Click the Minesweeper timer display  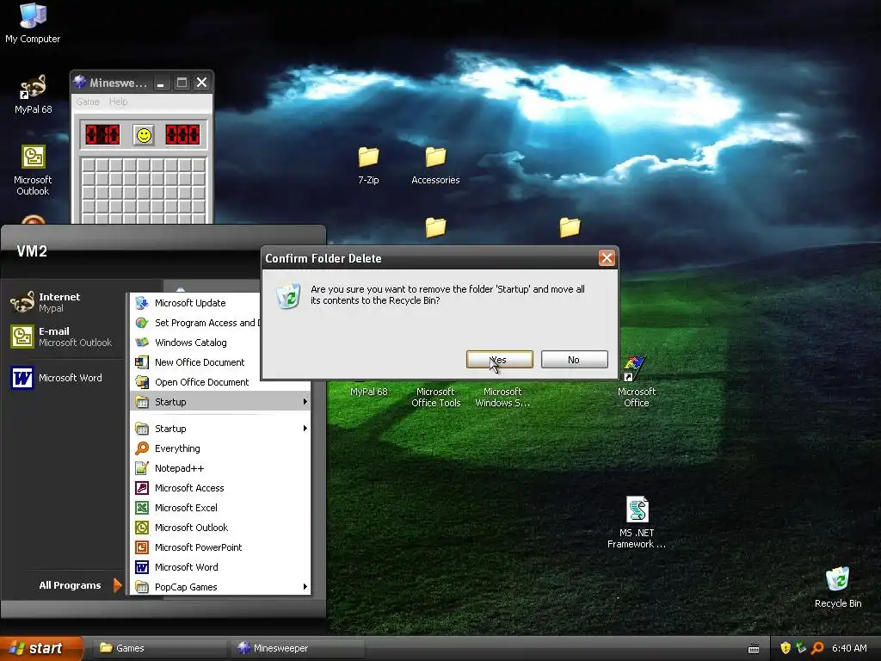pos(182,135)
